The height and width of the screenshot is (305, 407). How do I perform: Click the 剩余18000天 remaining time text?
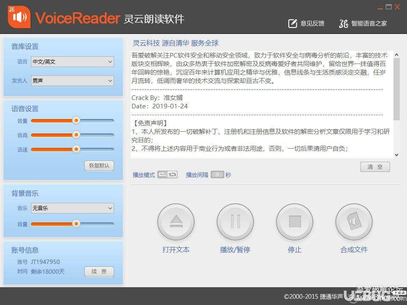click(x=47, y=271)
